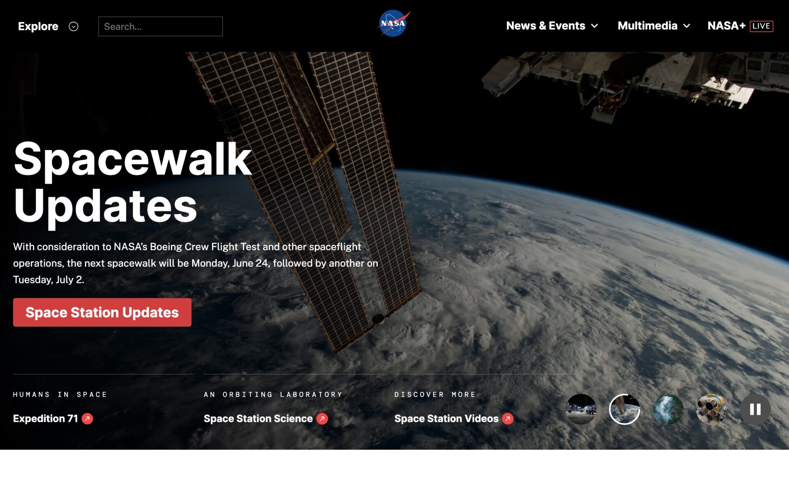The width and height of the screenshot is (789, 478).
Task: Click the second circular thumbnail image
Action: coord(625,409)
